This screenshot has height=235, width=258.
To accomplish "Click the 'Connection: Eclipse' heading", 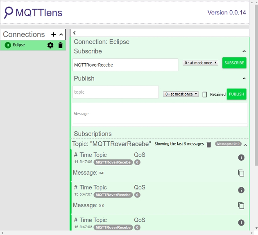I will [x=102, y=42].
